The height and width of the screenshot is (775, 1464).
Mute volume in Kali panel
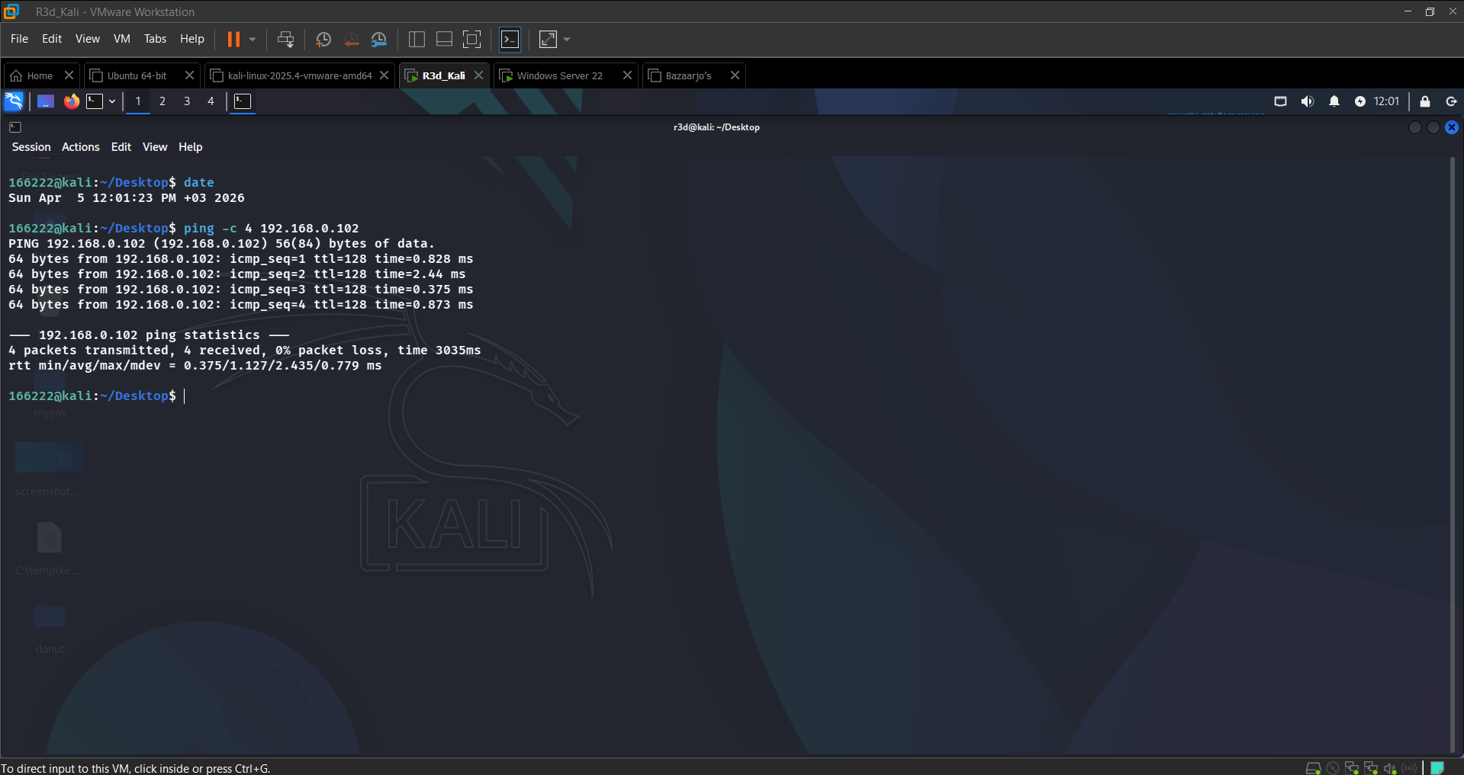(x=1308, y=101)
